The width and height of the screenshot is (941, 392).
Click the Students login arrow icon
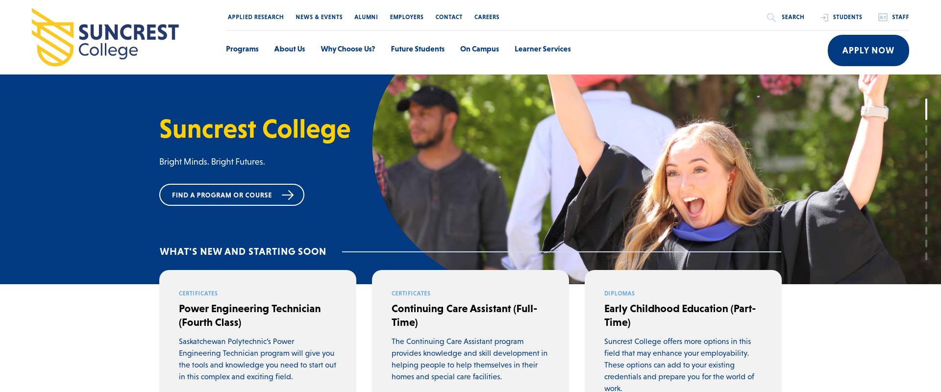[x=824, y=18]
